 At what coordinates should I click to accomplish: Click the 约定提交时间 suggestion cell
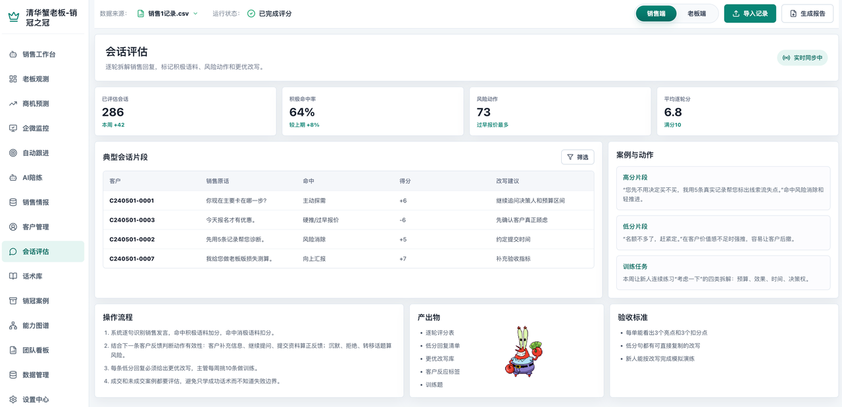pyautogui.click(x=513, y=239)
